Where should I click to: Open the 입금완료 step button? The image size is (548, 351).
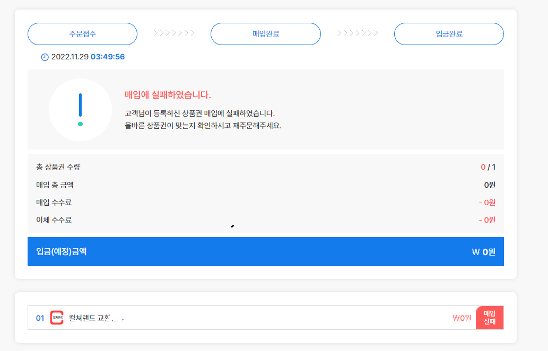click(449, 34)
